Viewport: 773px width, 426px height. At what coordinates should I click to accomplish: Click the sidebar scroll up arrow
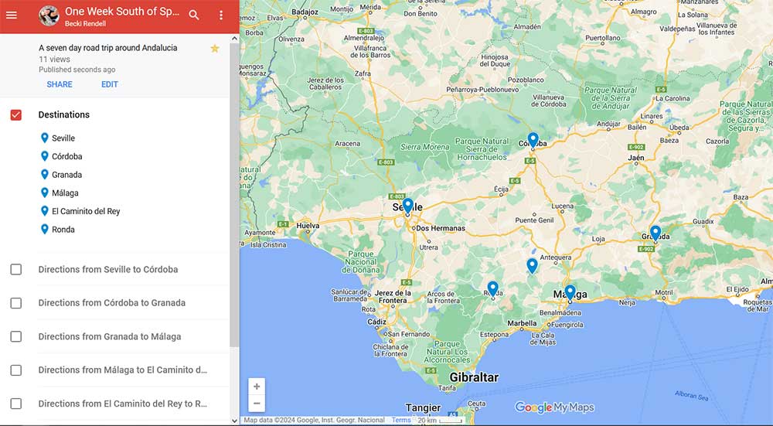point(234,38)
